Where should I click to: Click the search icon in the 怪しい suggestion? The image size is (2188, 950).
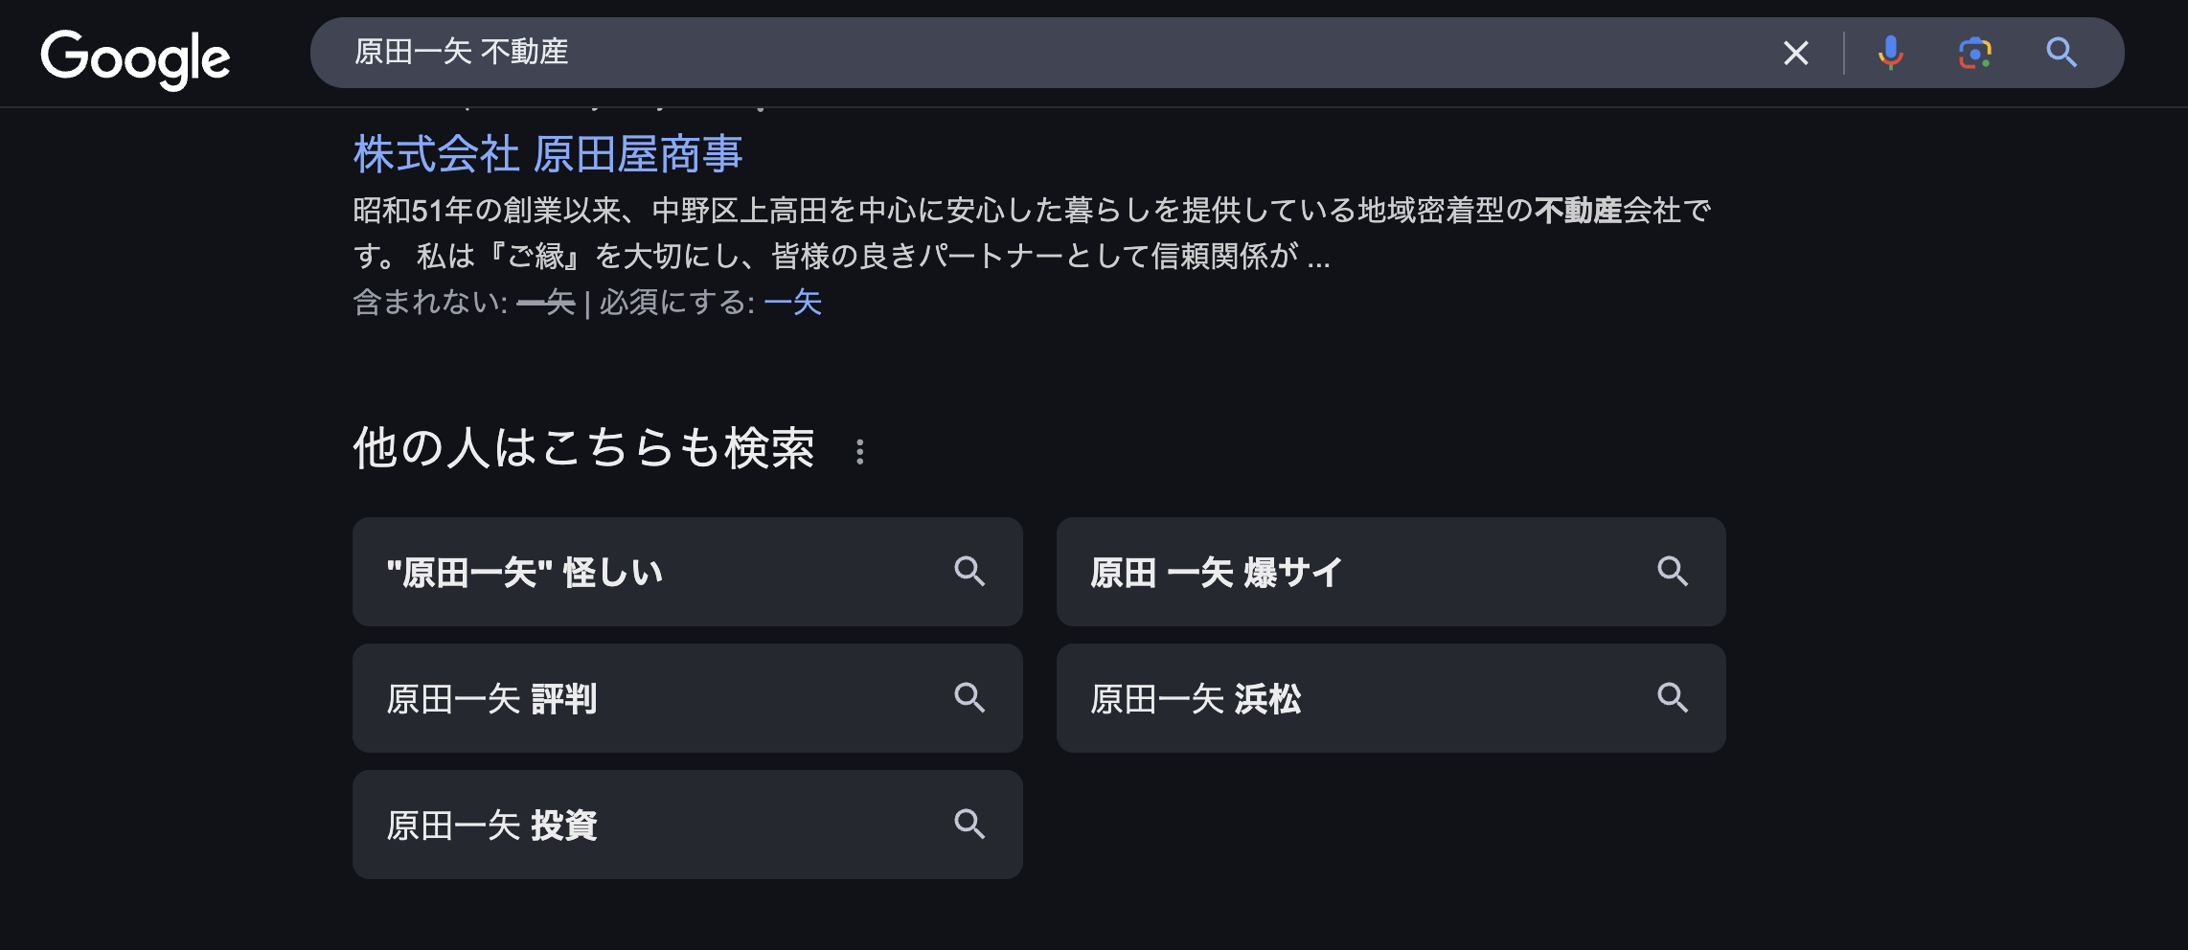969,572
